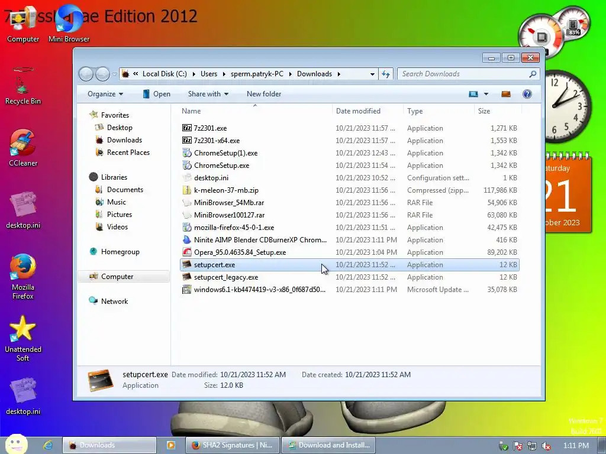Select the 7z2301-x64.exe file name
This screenshot has height=454, width=606.
point(217,141)
